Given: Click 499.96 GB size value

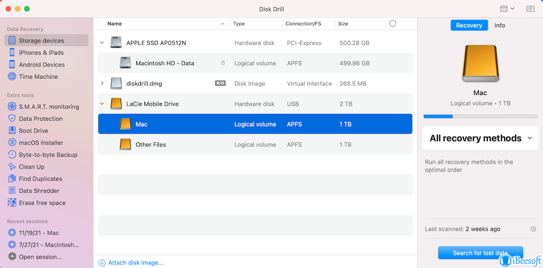Looking at the screenshot, I should tap(354, 63).
